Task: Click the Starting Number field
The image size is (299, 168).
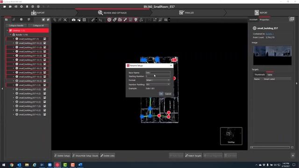Action: [158, 76]
